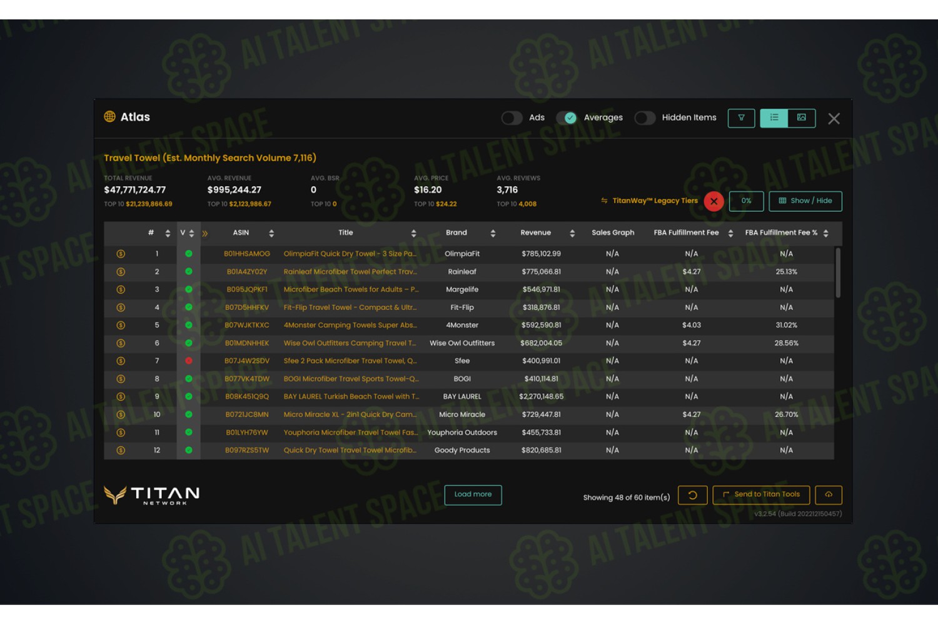The height and width of the screenshot is (625, 938).
Task: Open Fit-Flip Travel Towel title link
Action: 350,307
